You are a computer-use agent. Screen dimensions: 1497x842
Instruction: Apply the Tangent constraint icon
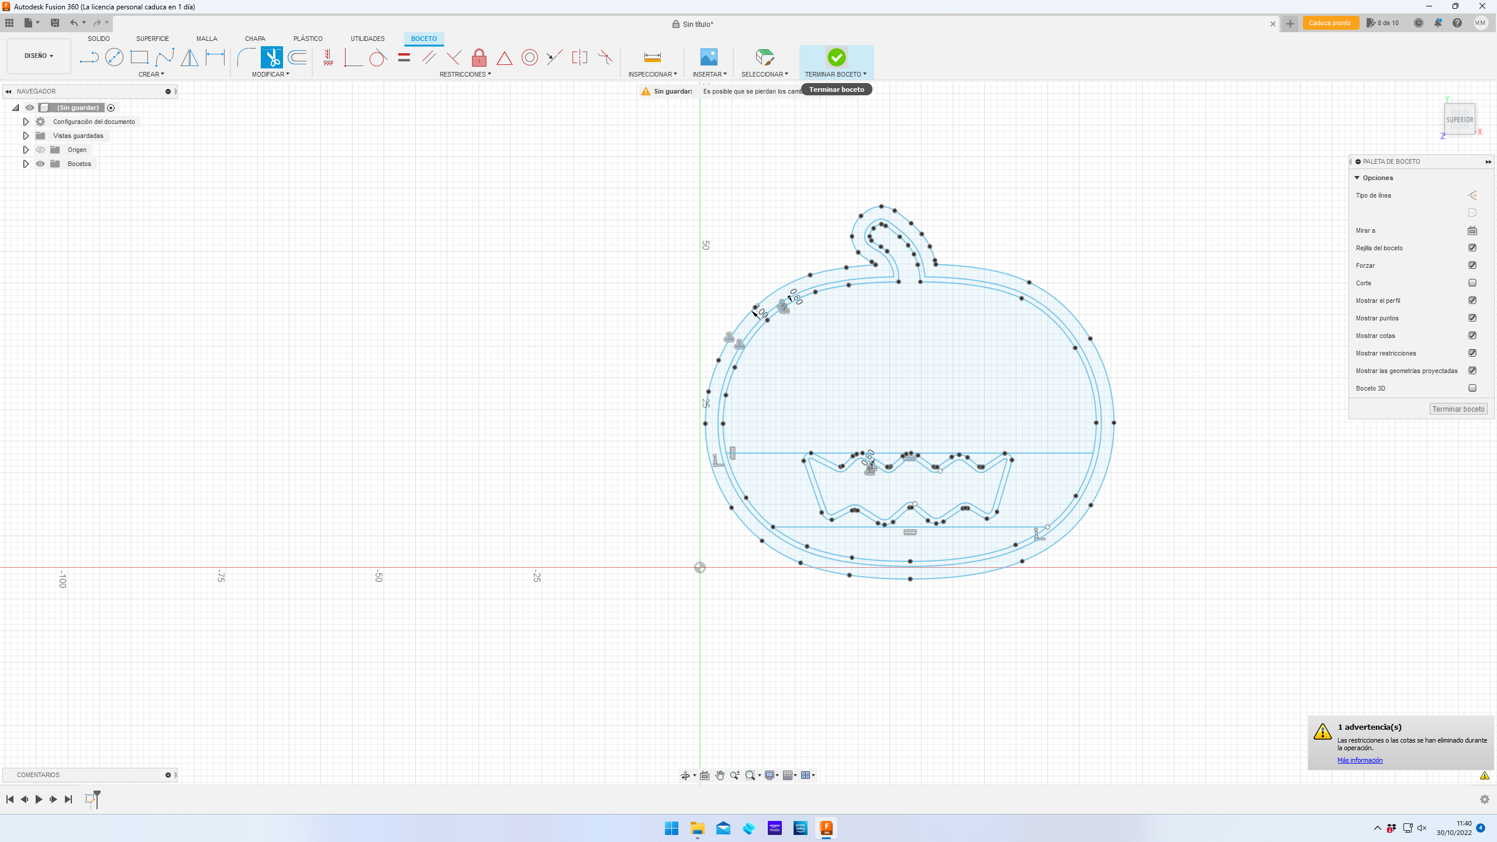point(378,57)
